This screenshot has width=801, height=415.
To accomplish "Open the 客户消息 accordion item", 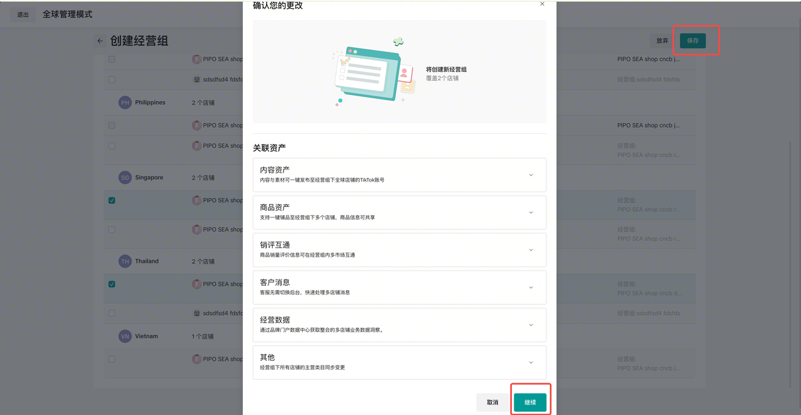I will [531, 287].
